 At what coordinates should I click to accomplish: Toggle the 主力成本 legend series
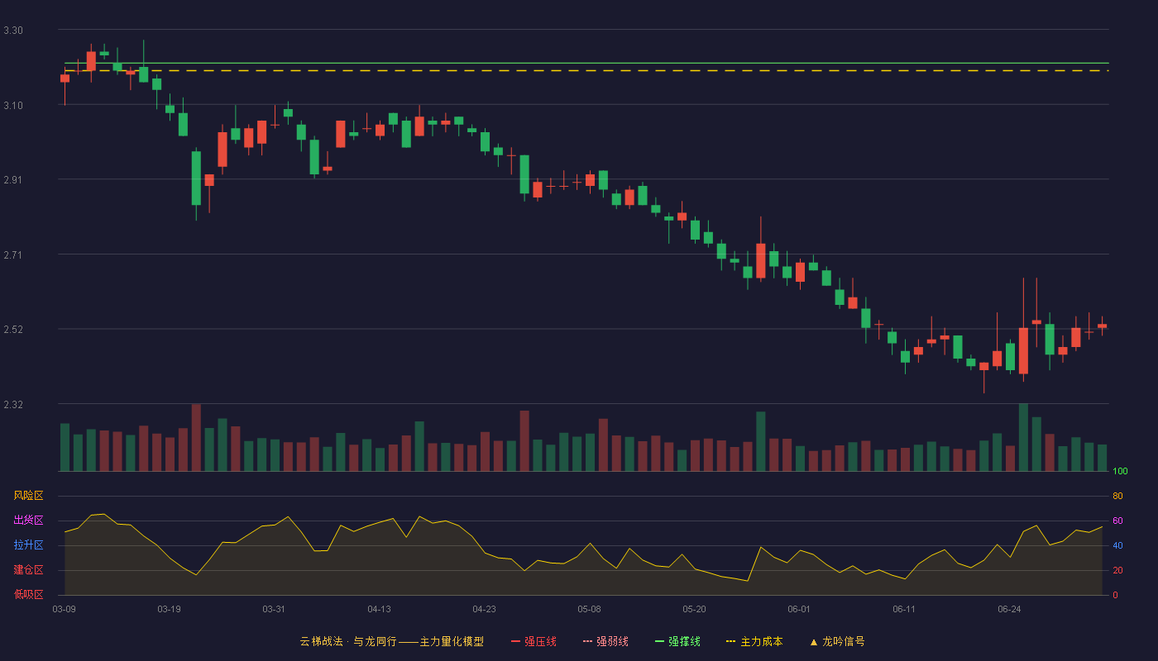coord(754,641)
